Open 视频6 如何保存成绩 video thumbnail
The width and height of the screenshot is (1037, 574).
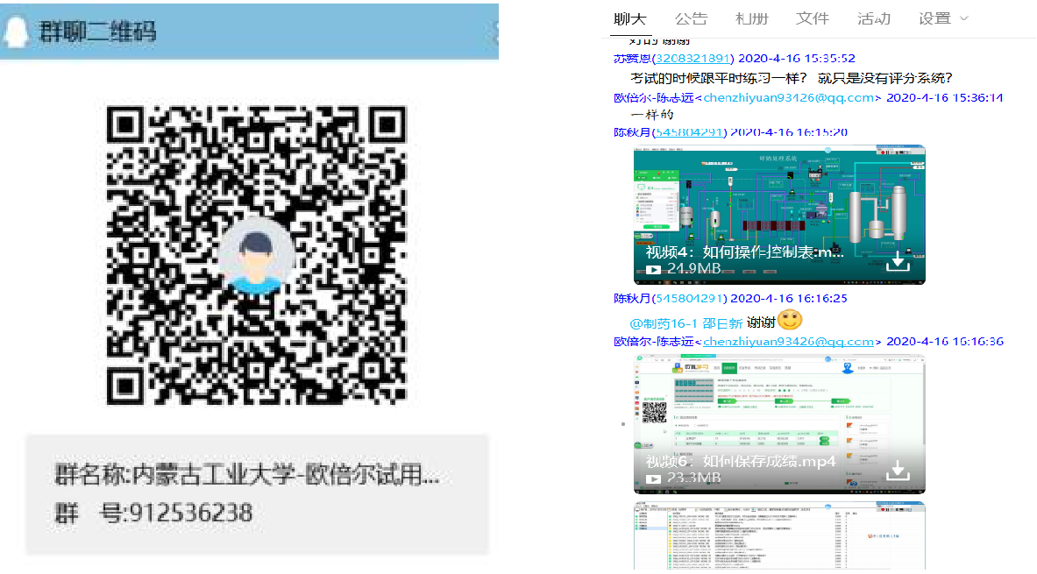point(779,424)
